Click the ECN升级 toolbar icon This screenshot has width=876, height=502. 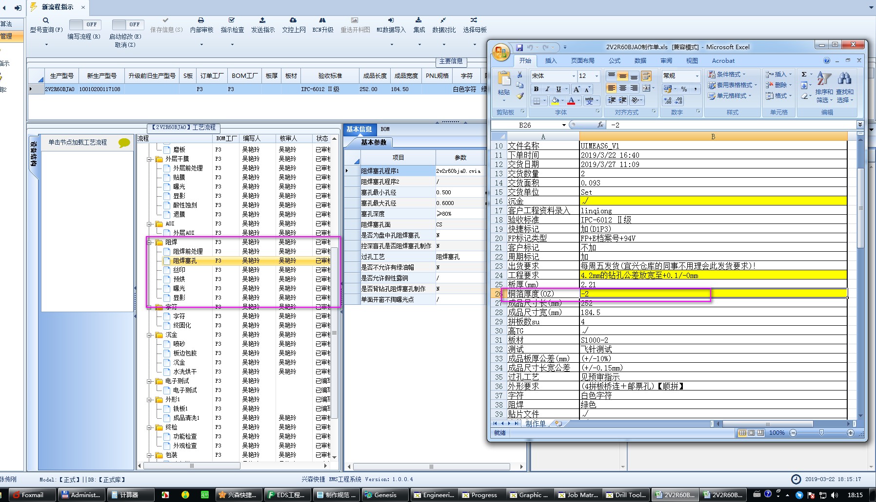click(x=322, y=20)
